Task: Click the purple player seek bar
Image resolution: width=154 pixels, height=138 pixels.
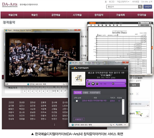Action: pyautogui.click(x=102, y=81)
